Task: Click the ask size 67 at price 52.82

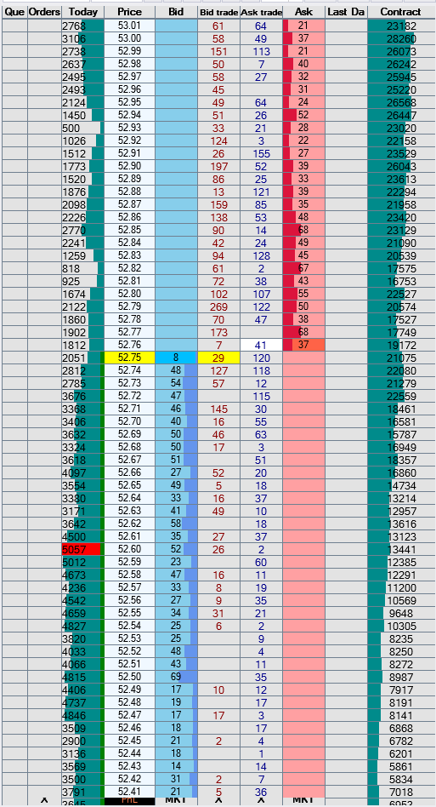Action: (303, 268)
